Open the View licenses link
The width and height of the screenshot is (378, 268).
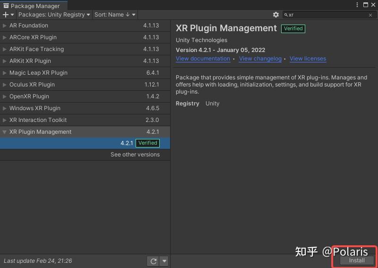point(308,59)
